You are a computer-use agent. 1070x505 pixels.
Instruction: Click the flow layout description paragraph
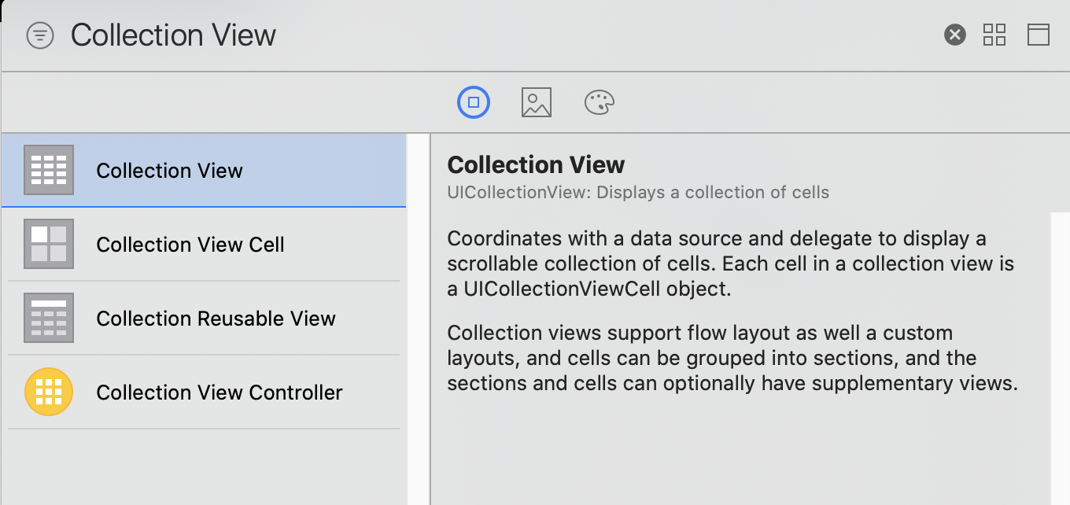click(732, 358)
